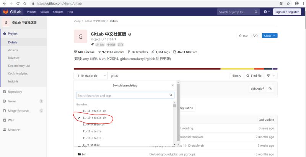306x157 pixels.
Task: Open the translate page icon
Action: pyautogui.click(x=282, y=3)
